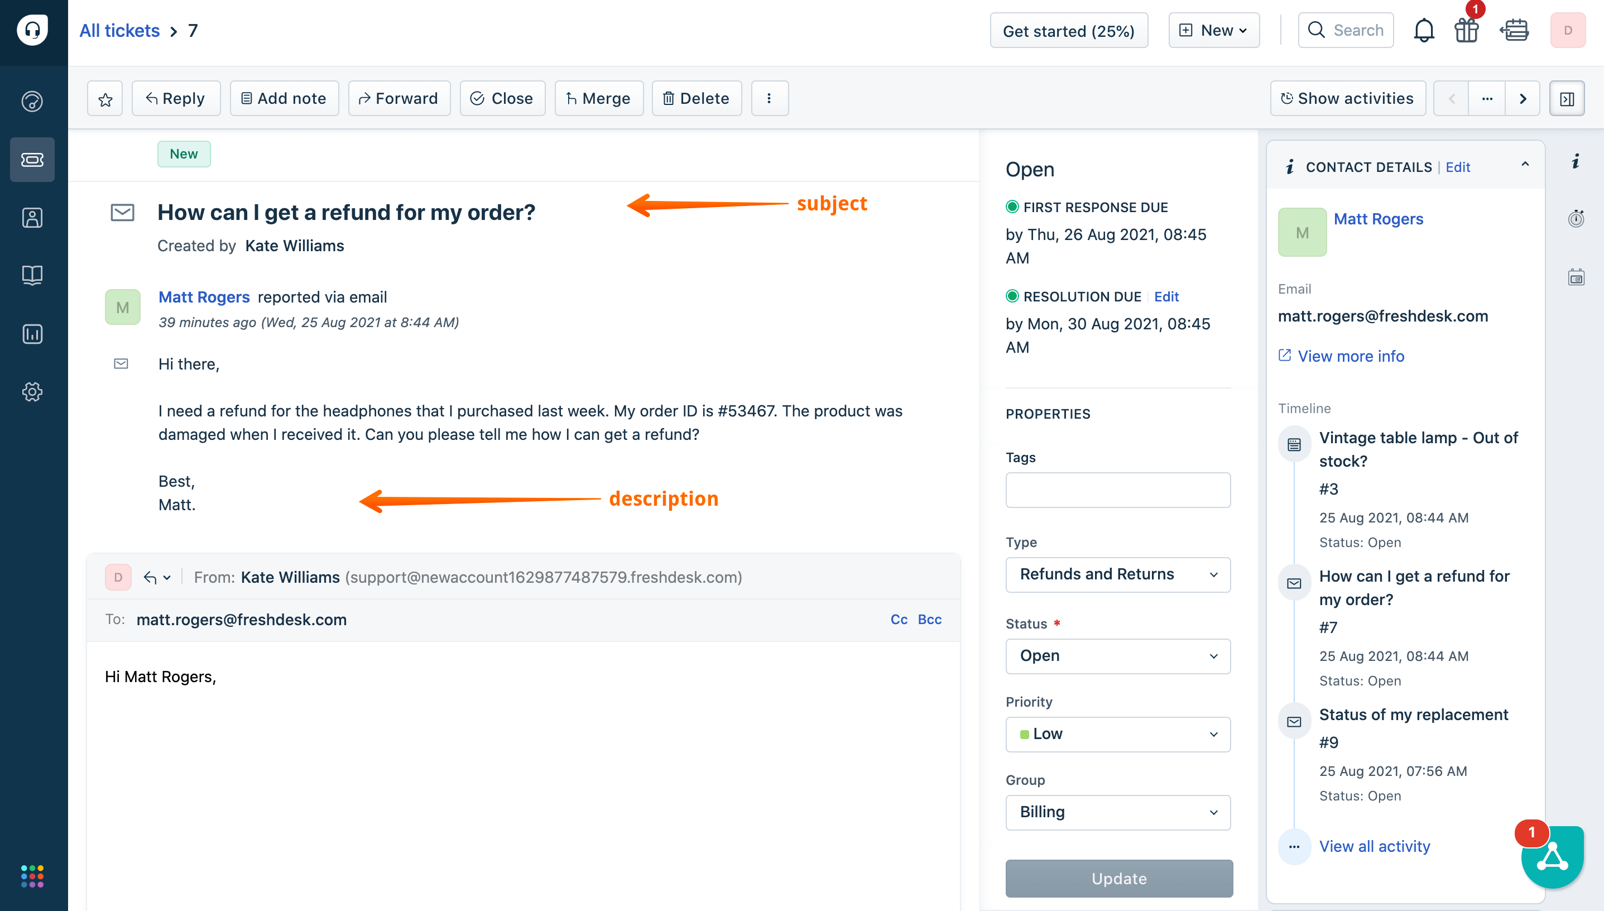
Task: Click Reply button
Action: click(176, 98)
